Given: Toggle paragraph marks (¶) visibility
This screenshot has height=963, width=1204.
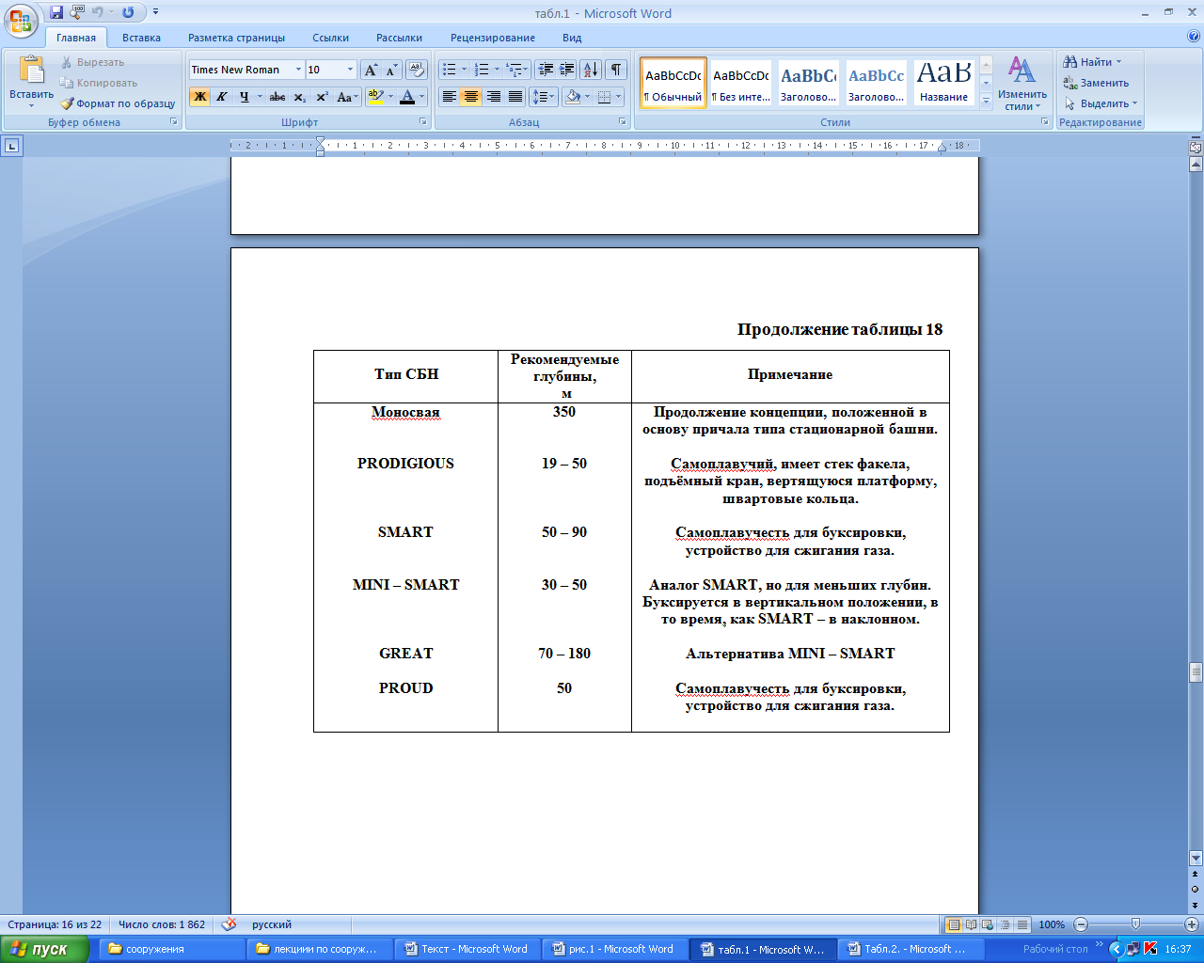Looking at the screenshot, I should (x=615, y=70).
